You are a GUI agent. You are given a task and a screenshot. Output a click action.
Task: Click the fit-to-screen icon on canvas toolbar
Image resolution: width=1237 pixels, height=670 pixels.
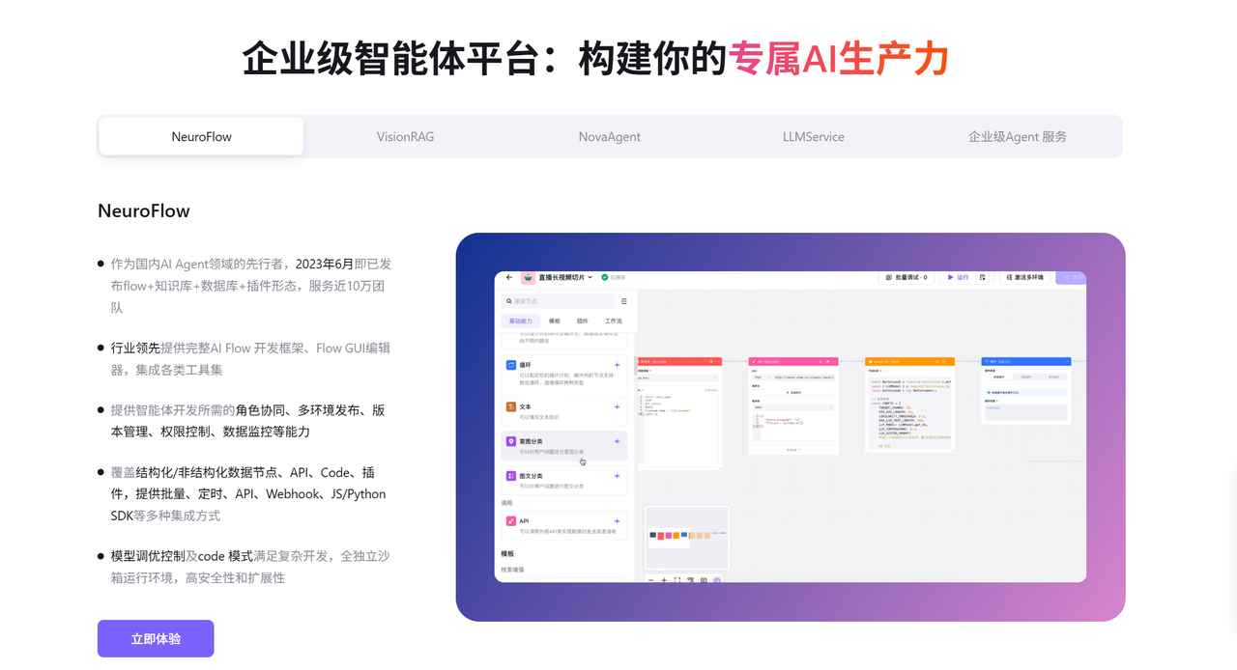pyautogui.click(x=677, y=580)
